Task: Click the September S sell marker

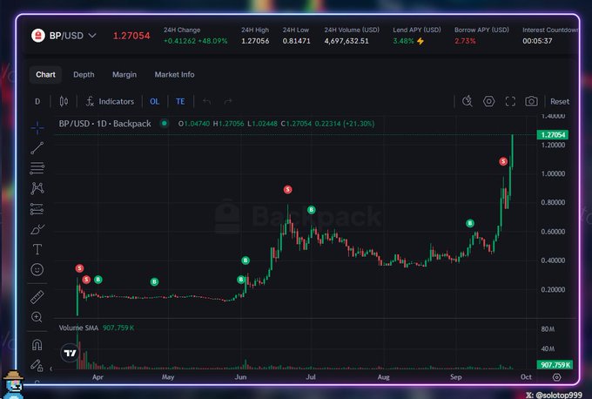Action: tap(503, 161)
